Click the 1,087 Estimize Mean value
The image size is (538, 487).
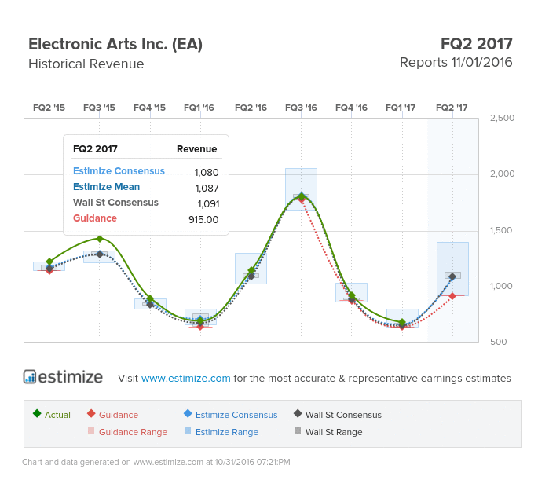click(207, 188)
